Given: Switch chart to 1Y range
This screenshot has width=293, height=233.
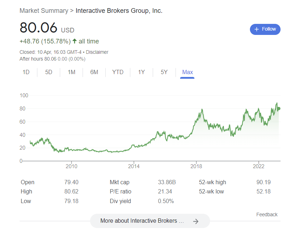Looking at the screenshot, I should pyautogui.click(x=141, y=72).
